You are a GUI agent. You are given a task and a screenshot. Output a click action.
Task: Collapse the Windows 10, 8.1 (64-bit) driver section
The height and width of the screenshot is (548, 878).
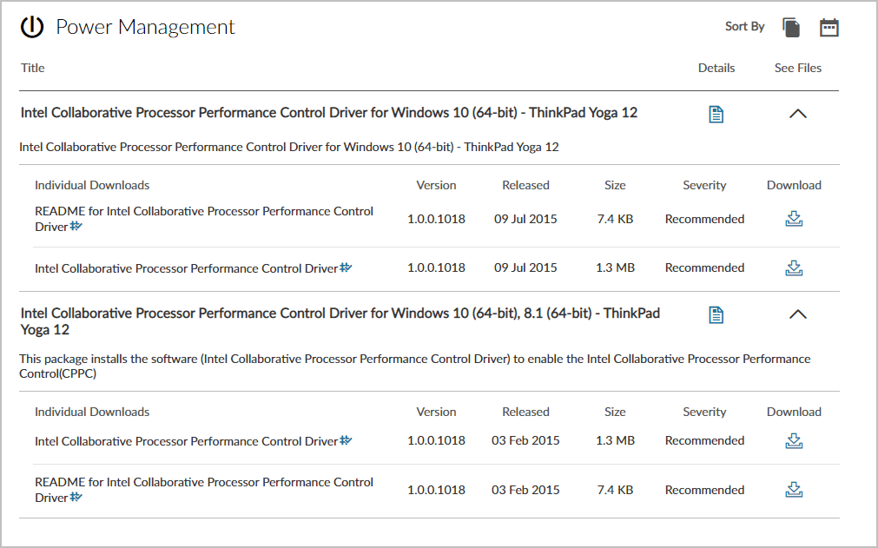[x=797, y=314]
